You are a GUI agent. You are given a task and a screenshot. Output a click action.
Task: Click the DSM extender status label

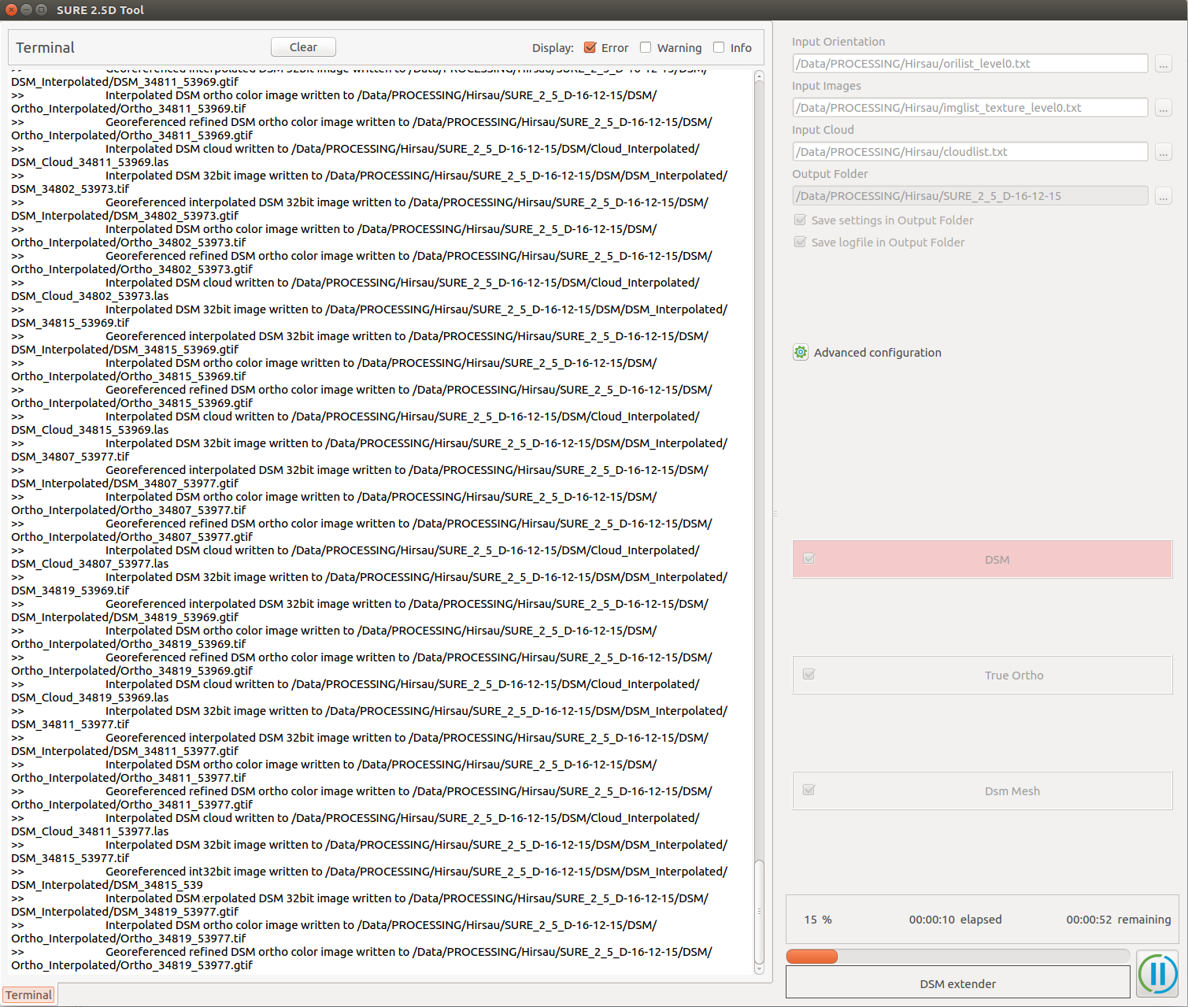click(958, 983)
